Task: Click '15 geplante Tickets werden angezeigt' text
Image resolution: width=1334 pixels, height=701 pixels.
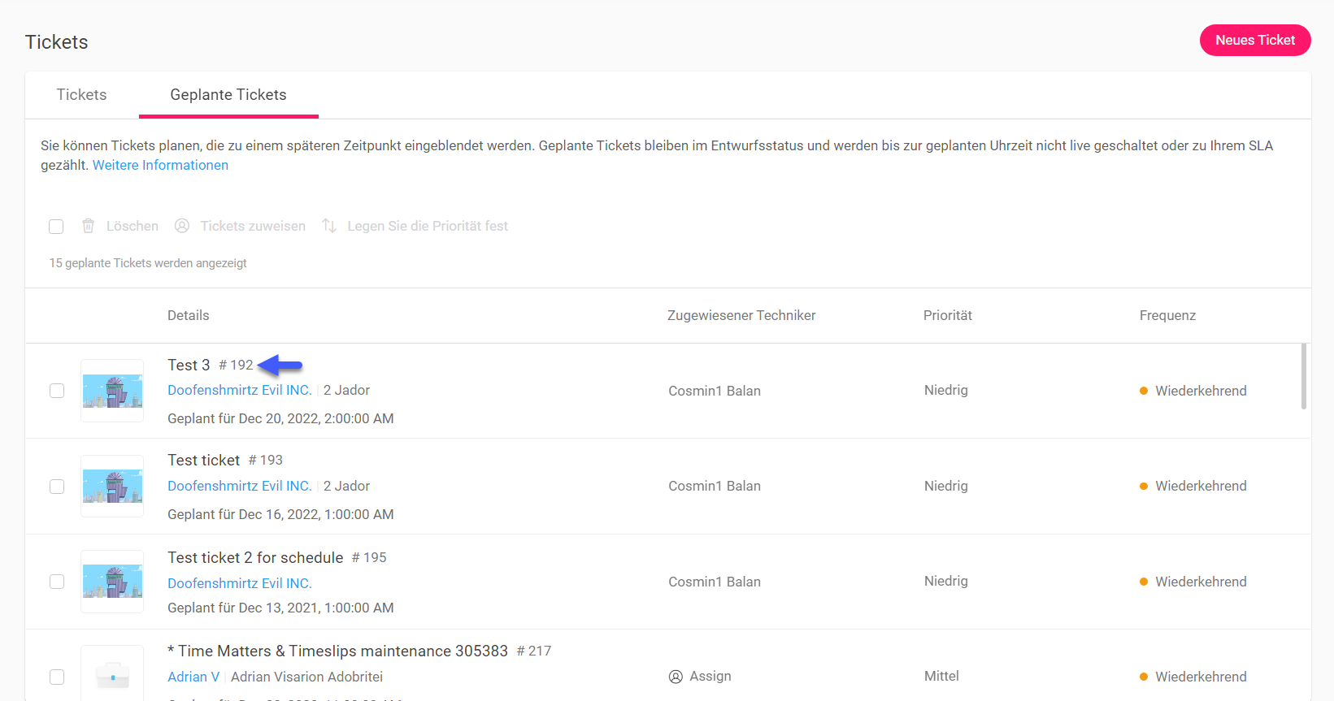Action: 148,263
